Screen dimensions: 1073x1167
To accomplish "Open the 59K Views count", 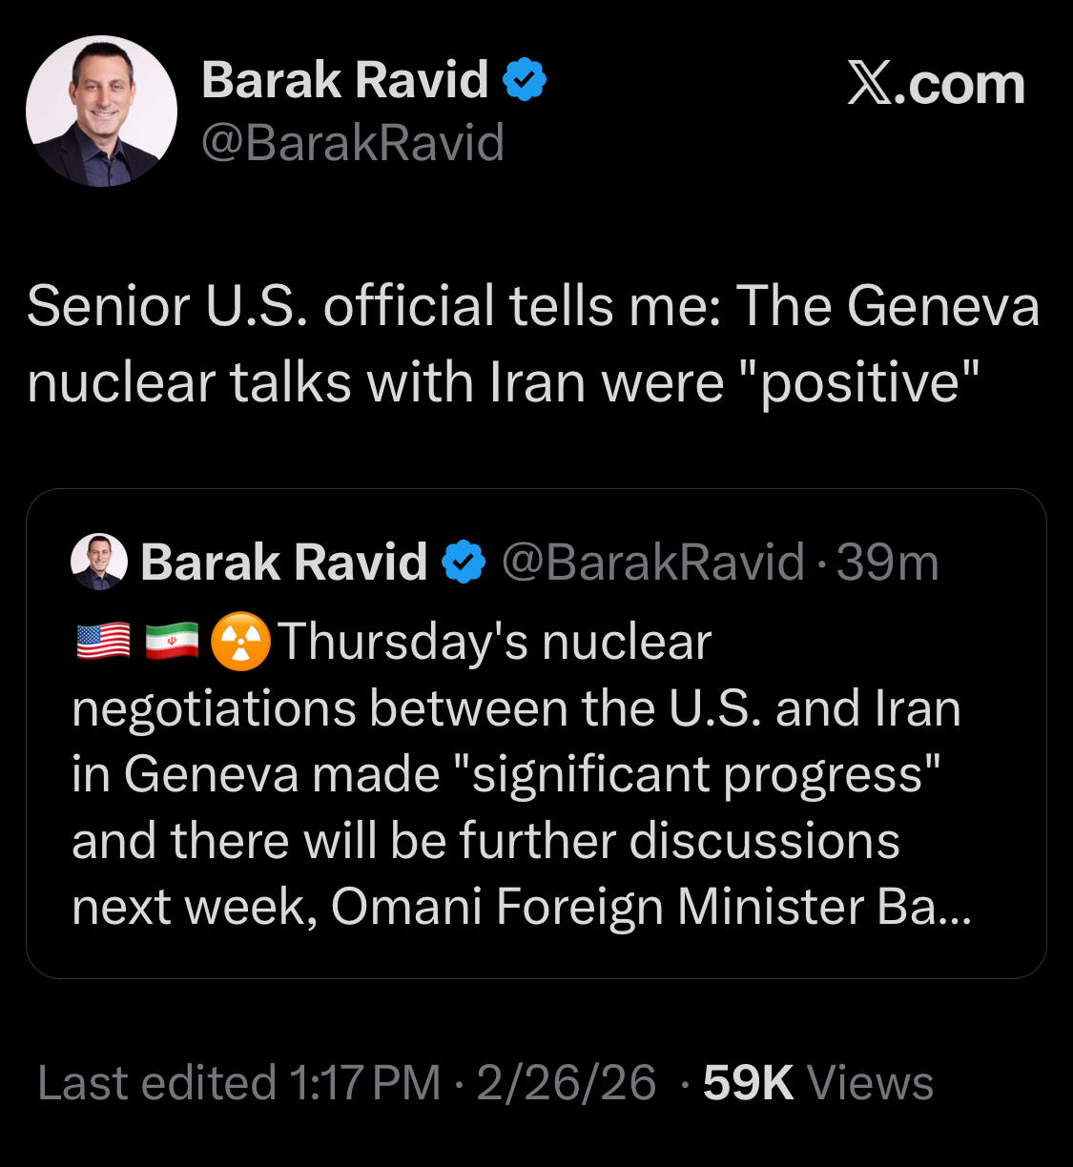I will pos(817,1083).
